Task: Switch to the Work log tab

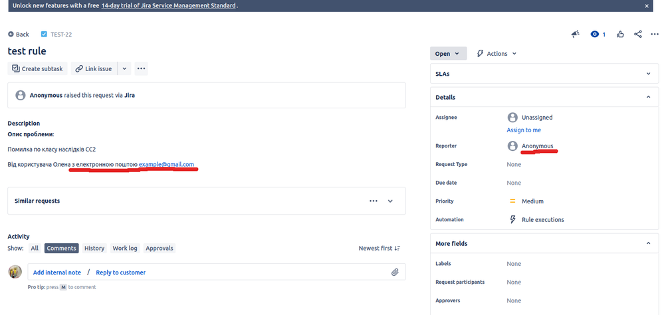Action: click(125, 248)
